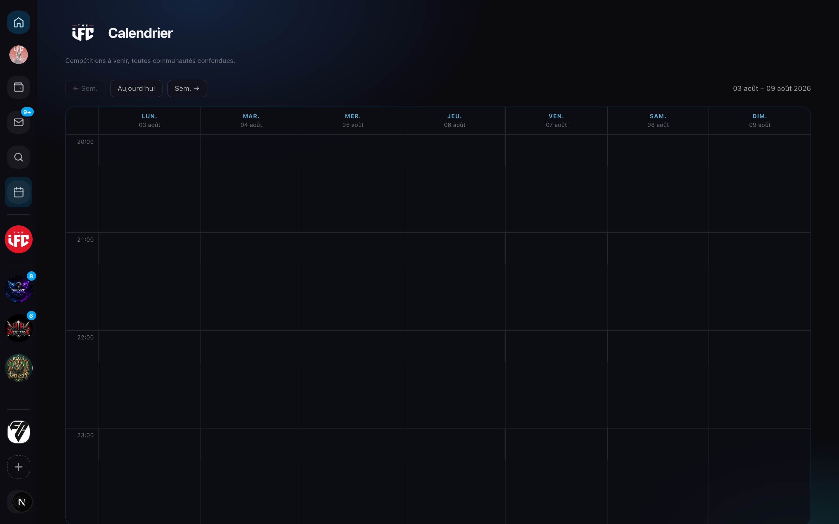Open the N avatar at sidebar bottom
The width and height of the screenshot is (839, 524).
22,502
